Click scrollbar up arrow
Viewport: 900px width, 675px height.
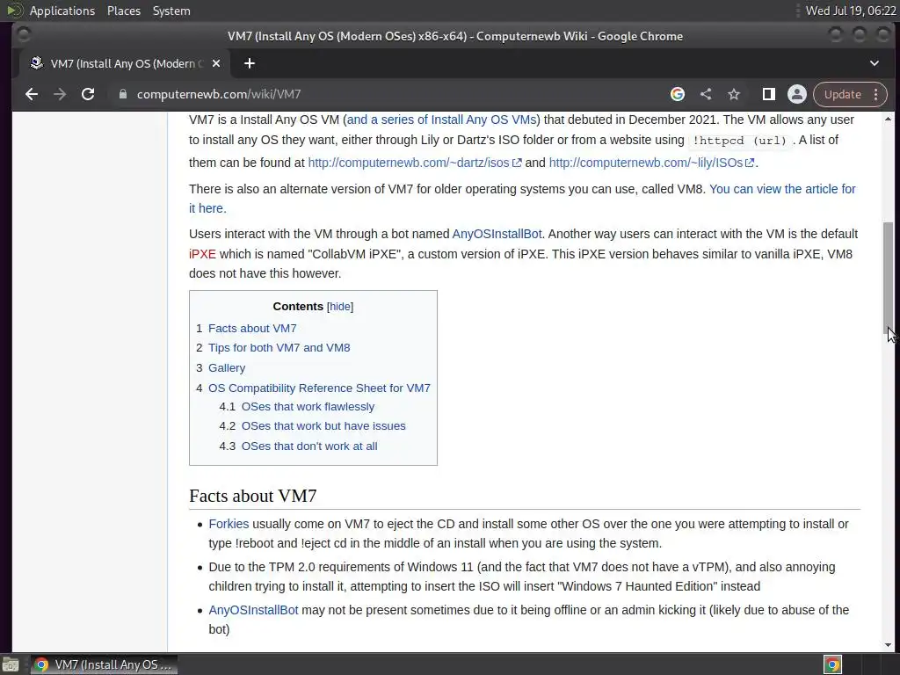[x=888, y=119]
